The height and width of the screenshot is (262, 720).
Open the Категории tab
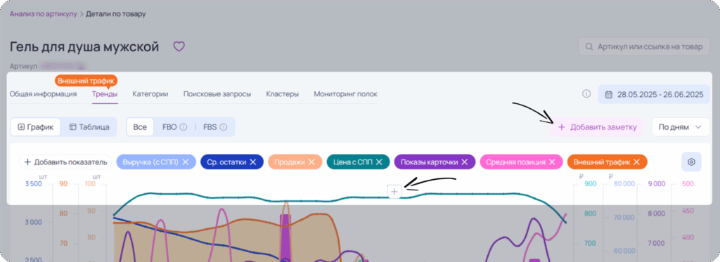[150, 94]
